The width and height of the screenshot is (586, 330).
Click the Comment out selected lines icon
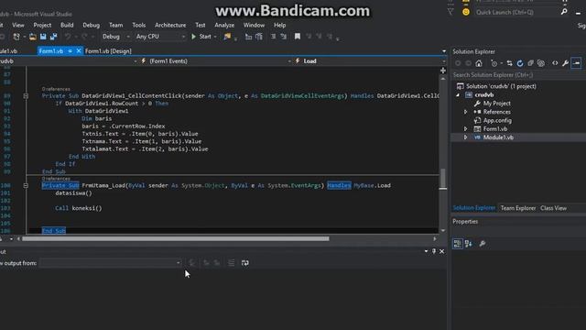pyautogui.click(x=273, y=37)
